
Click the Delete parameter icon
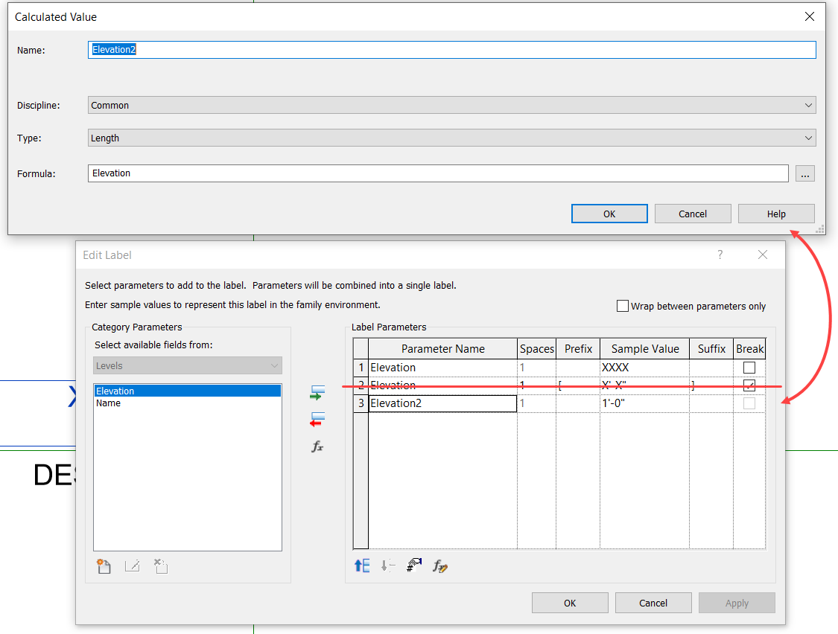(x=160, y=566)
